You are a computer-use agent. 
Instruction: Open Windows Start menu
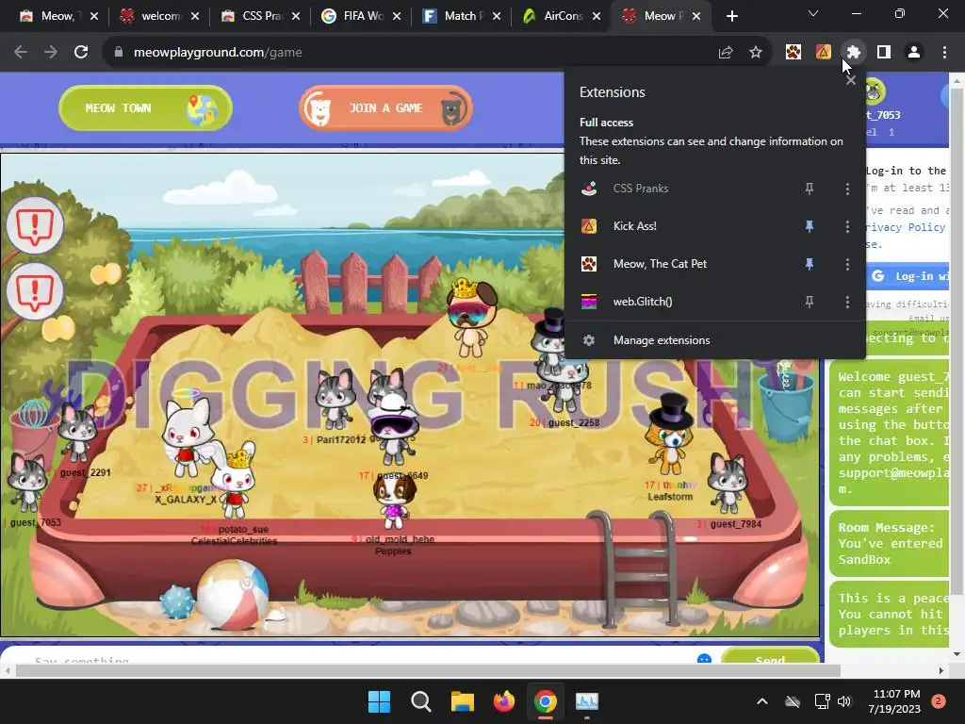tap(379, 701)
